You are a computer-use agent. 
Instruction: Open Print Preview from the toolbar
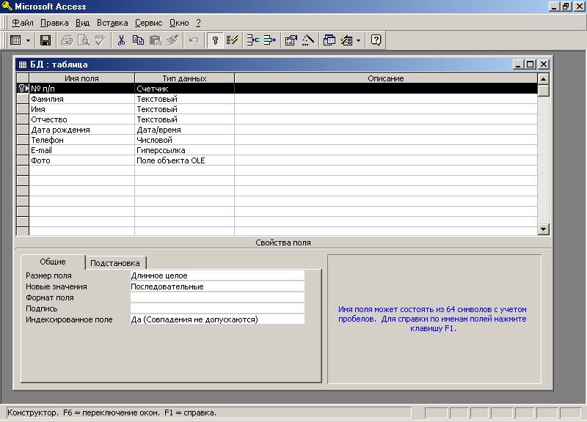pos(83,40)
